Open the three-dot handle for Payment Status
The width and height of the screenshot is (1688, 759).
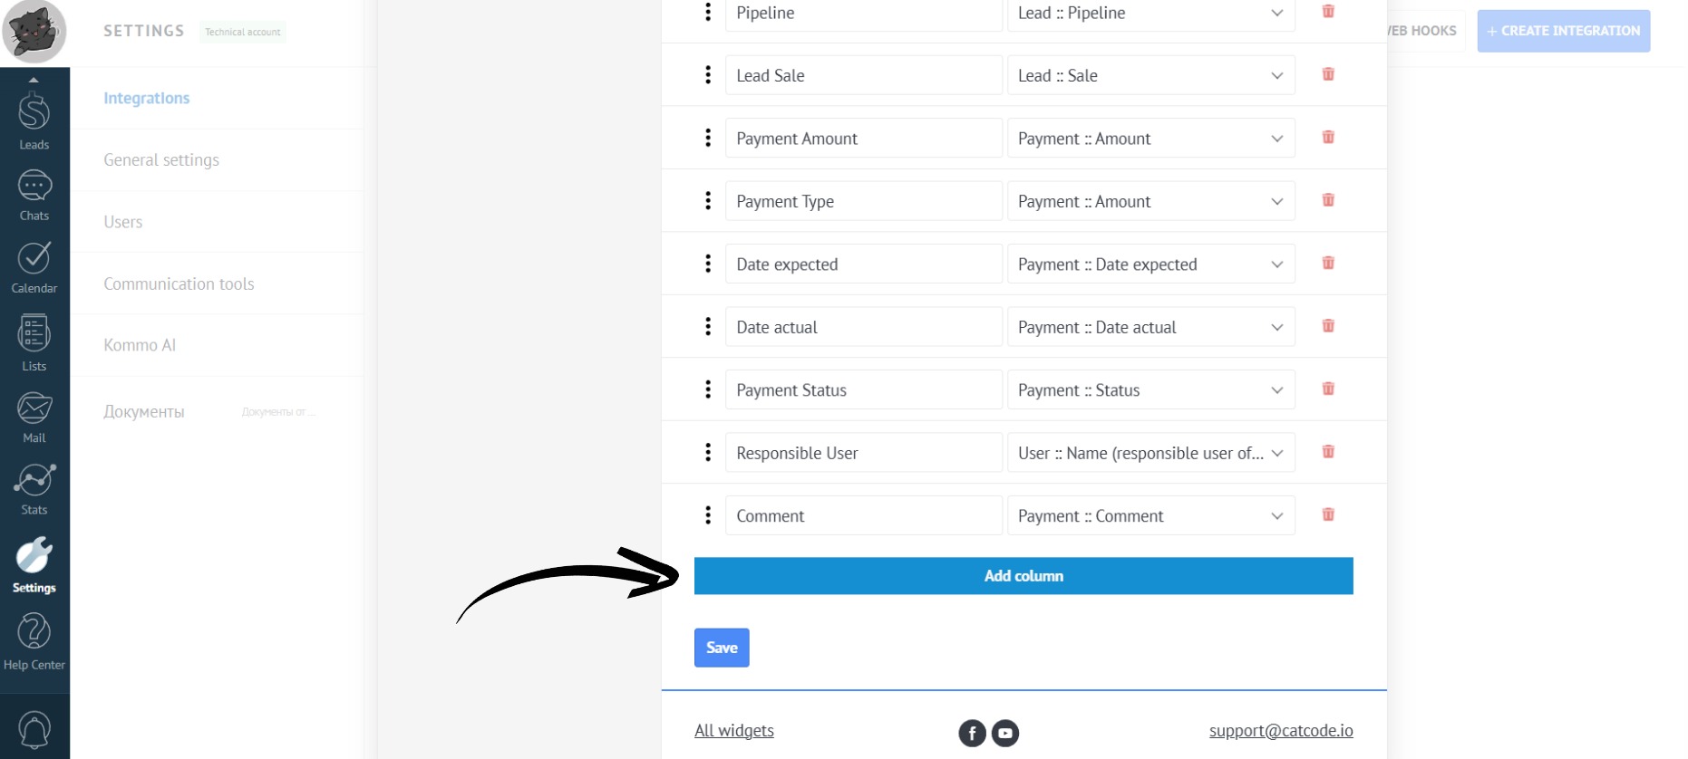708,389
